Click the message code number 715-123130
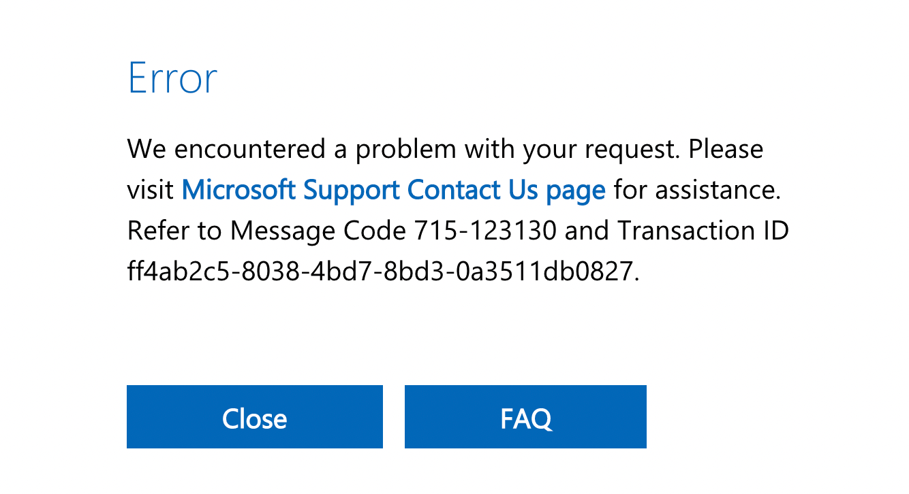 point(486,231)
